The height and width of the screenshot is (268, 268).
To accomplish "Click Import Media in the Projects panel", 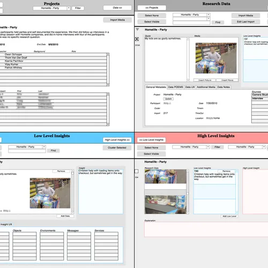I will coord(117,20).
